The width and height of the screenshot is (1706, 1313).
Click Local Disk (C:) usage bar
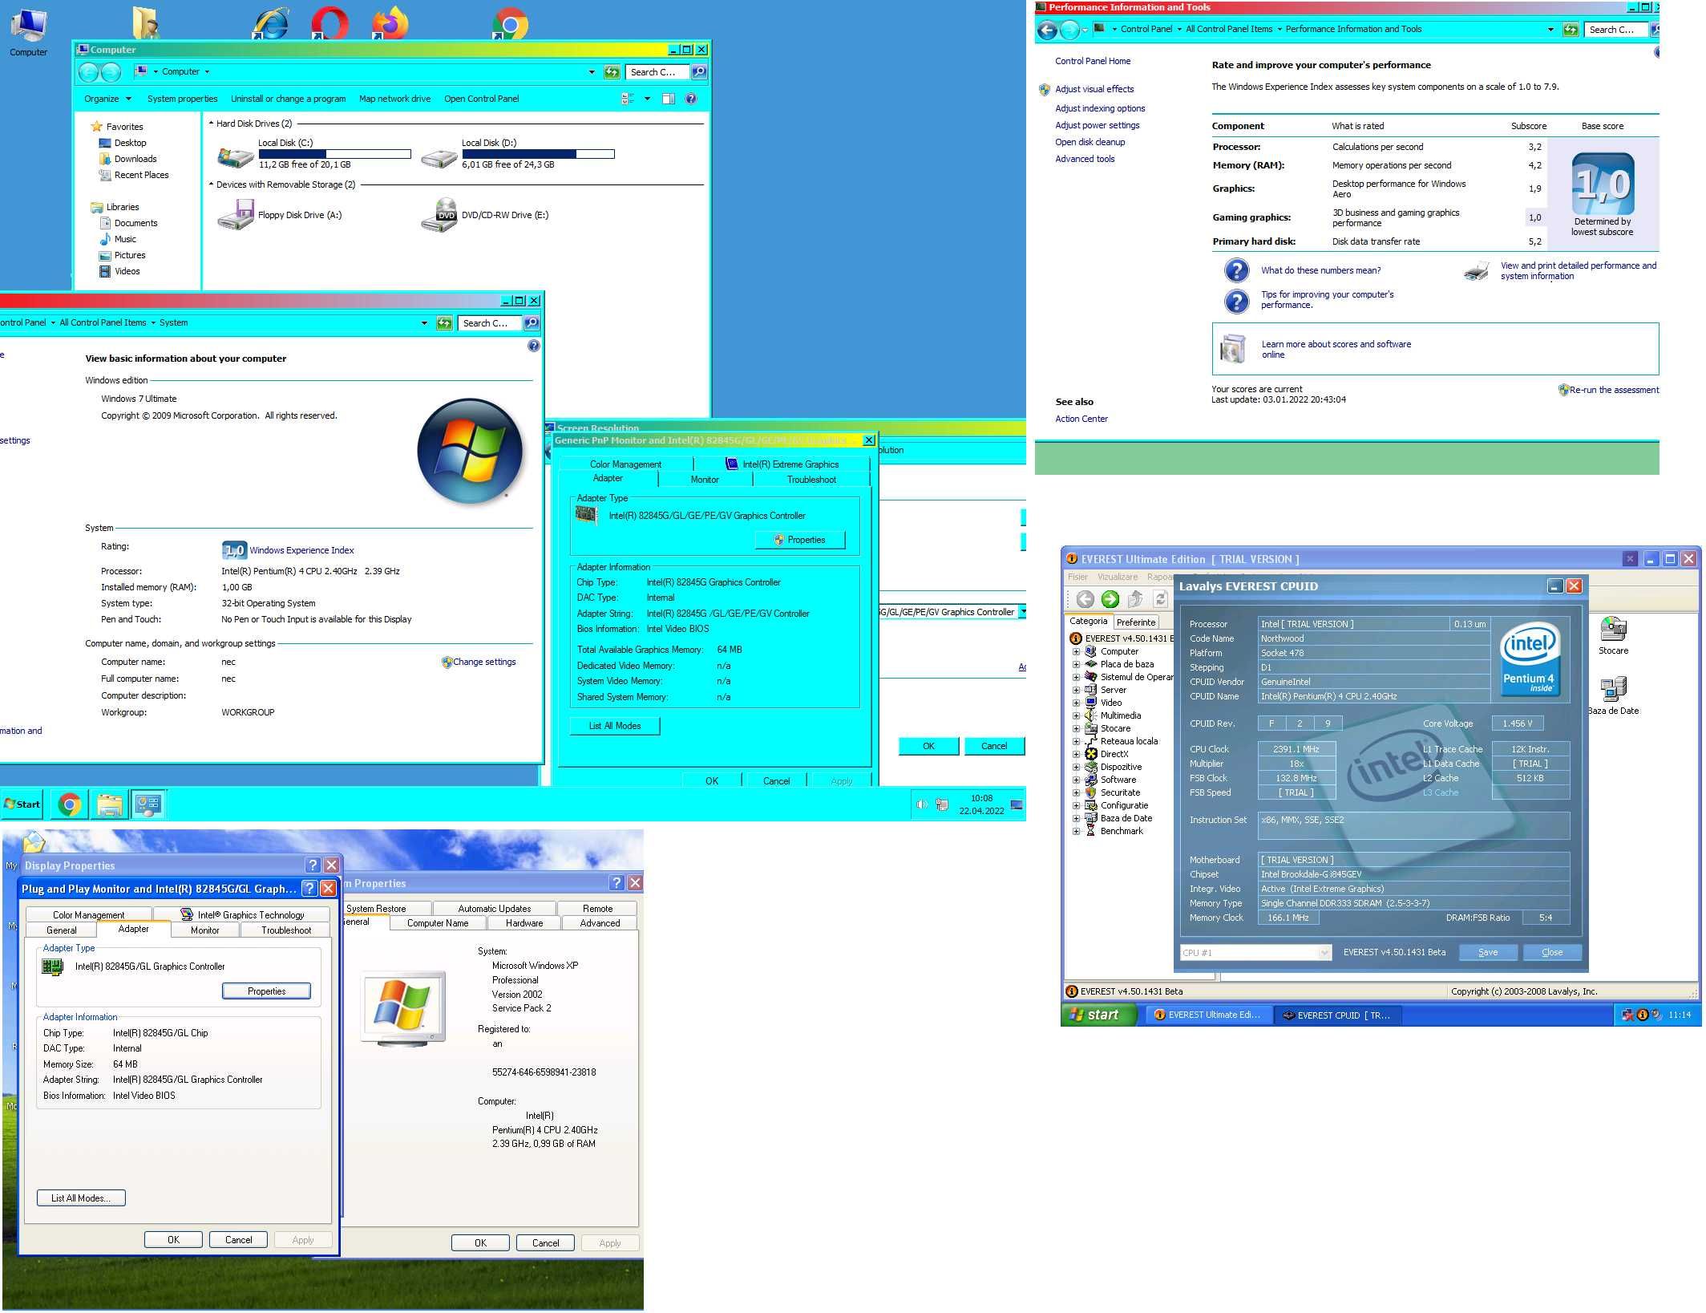coord(334,154)
